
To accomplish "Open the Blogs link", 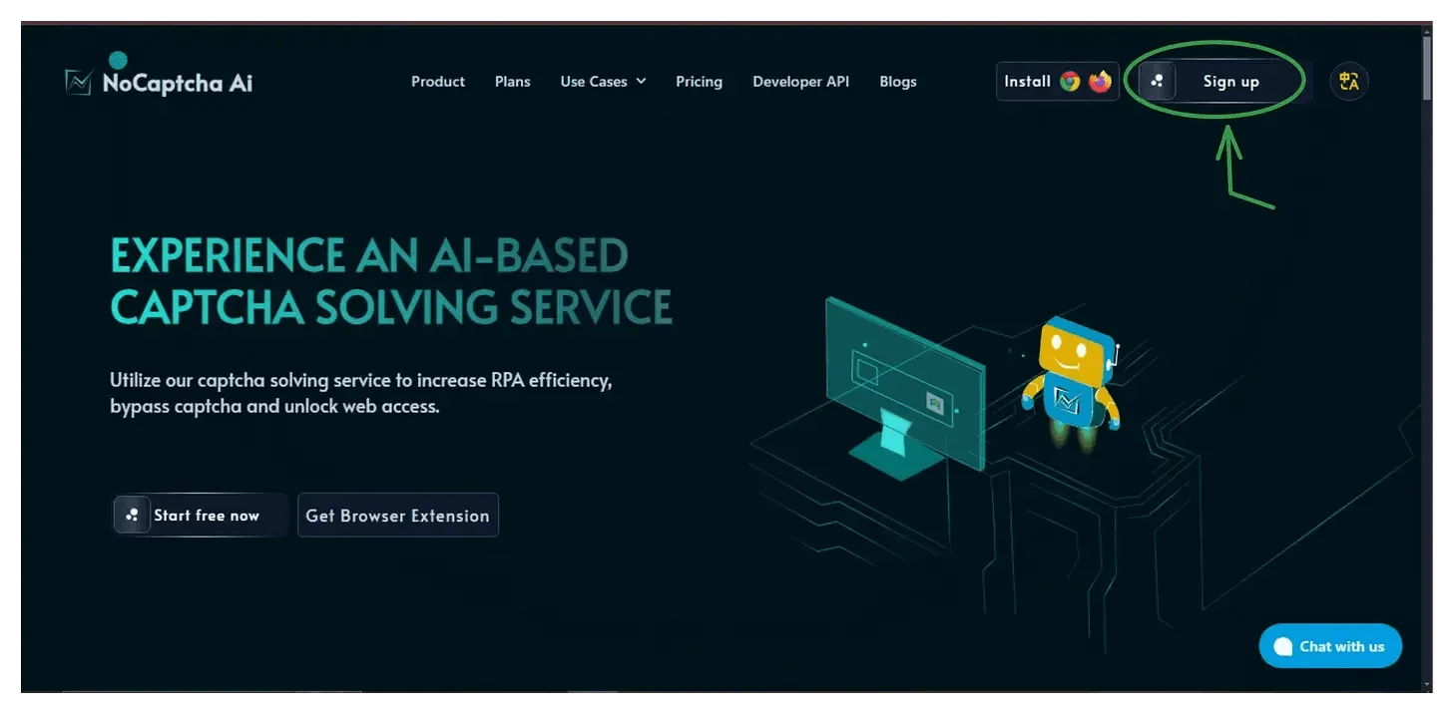I will tap(898, 82).
